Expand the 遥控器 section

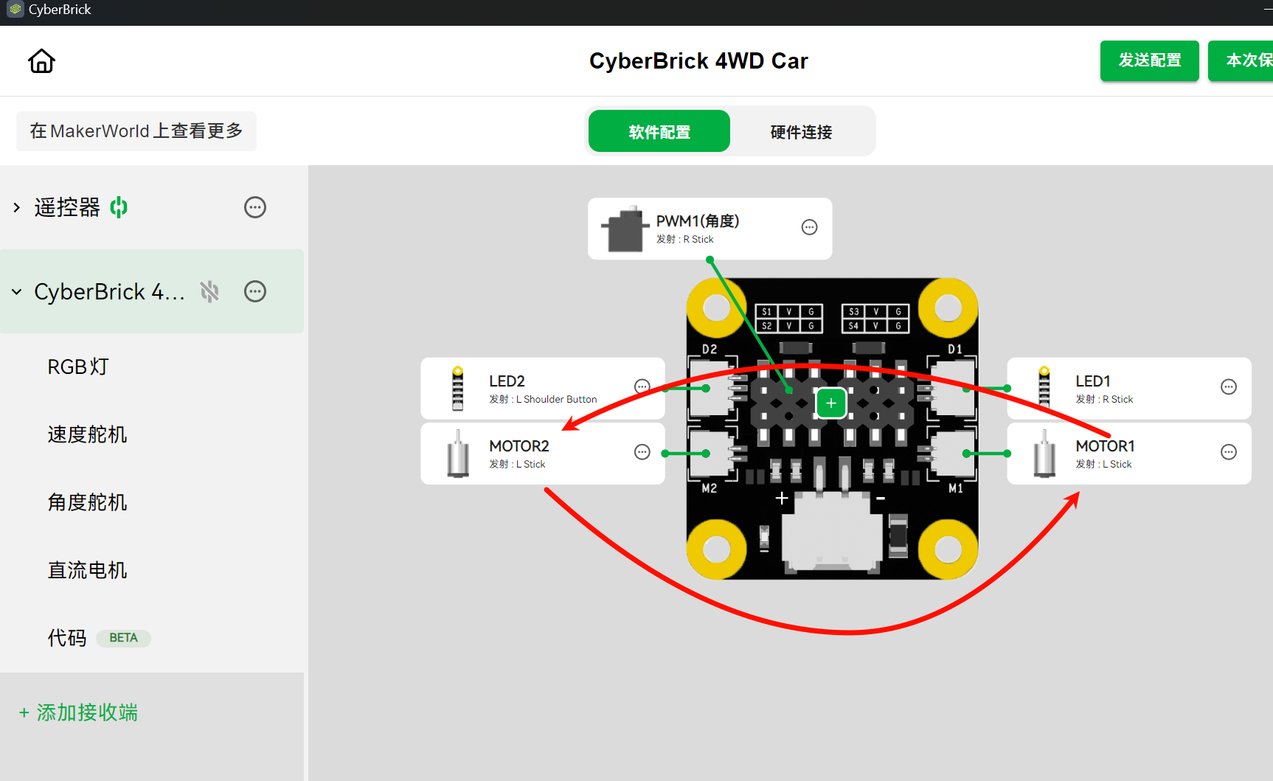tap(16, 208)
